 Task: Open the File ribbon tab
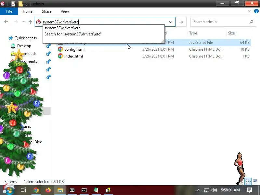coord(9,11)
